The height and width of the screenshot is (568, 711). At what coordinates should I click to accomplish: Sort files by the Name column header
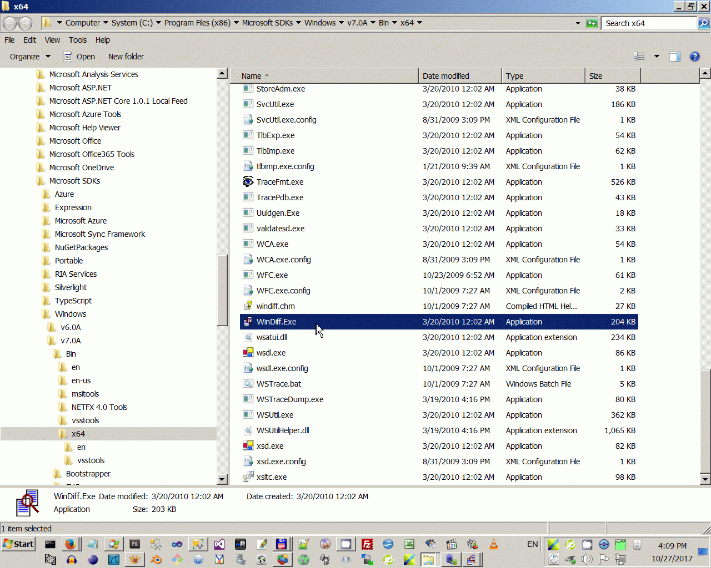324,76
